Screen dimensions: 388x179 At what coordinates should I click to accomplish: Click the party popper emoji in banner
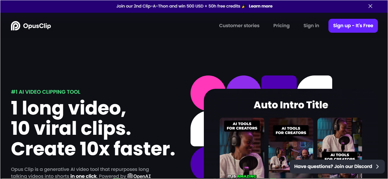(x=244, y=6)
